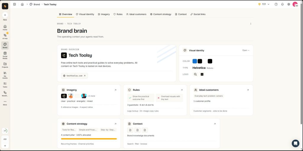Open the page three-dot options menu
303x151 pixels.
click(251, 24)
